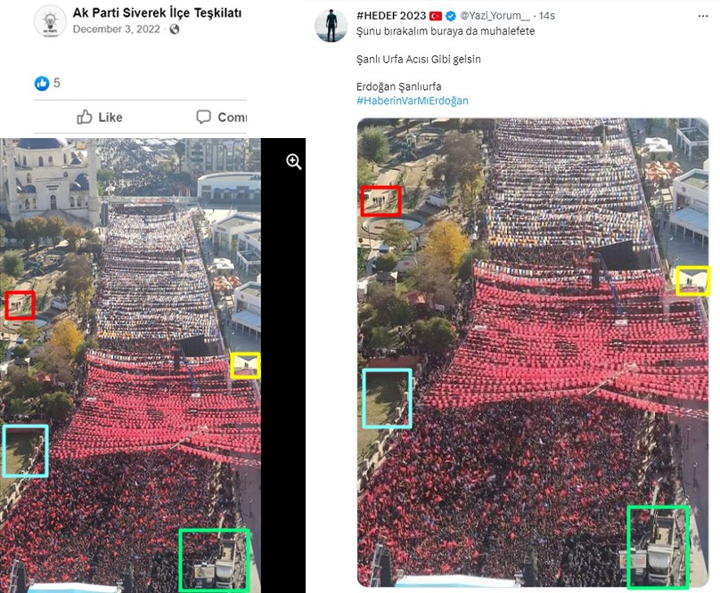This screenshot has width=720, height=593.
Task: Click the globe public-visibility icon
Action: pos(174,29)
